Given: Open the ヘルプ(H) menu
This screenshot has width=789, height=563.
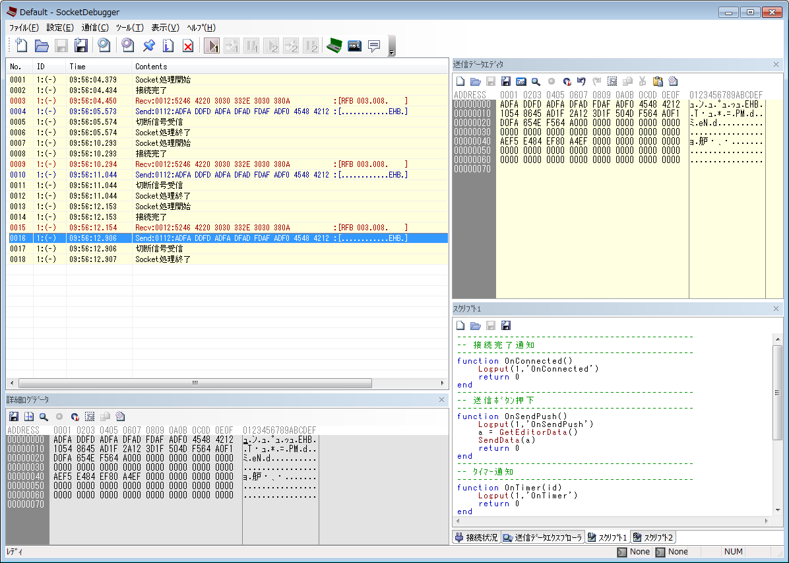Looking at the screenshot, I should (201, 28).
